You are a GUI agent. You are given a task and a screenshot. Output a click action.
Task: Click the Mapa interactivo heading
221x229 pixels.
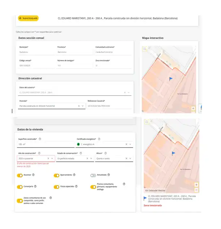[x=153, y=38]
